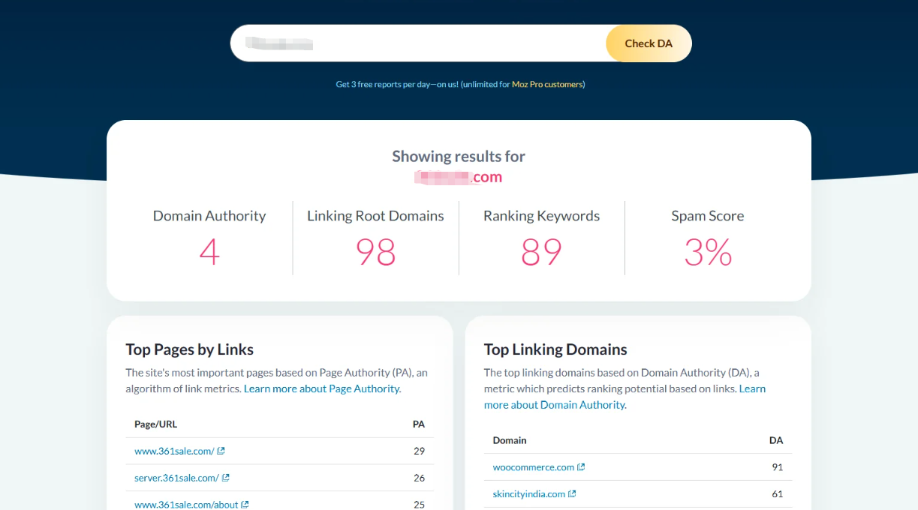Image resolution: width=918 pixels, height=510 pixels.
Task: Open the Moz Pro customers link
Action: coord(547,85)
